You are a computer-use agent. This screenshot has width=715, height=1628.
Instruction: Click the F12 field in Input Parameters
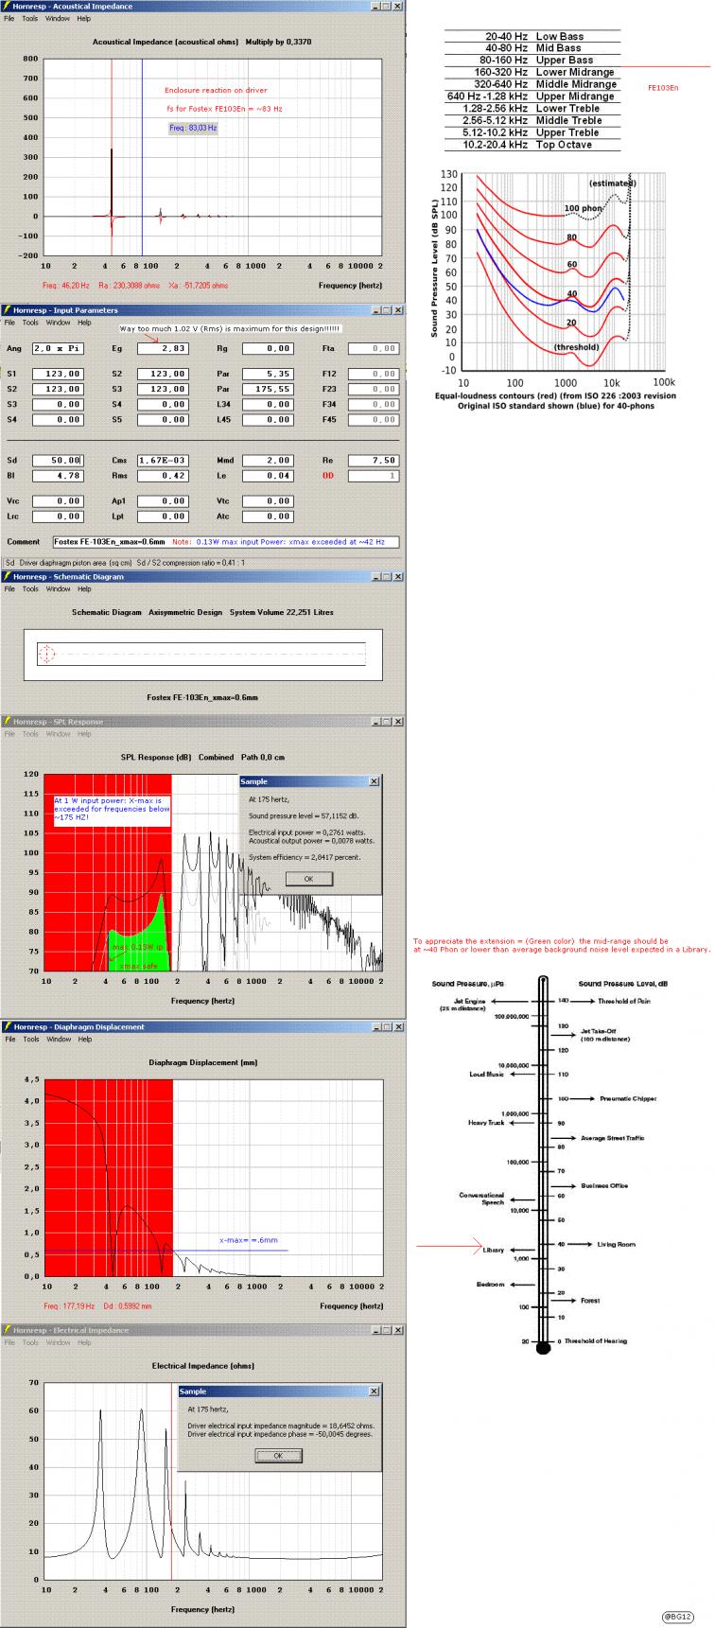(x=374, y=374)
